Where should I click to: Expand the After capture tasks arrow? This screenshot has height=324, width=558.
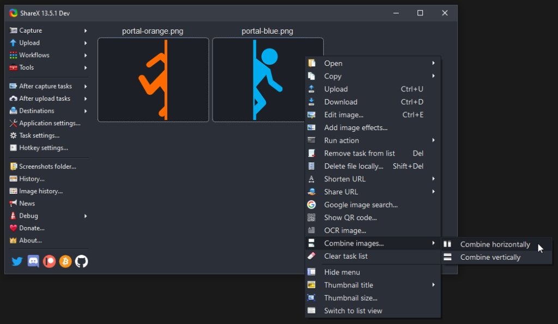click(x=86, y=86)
